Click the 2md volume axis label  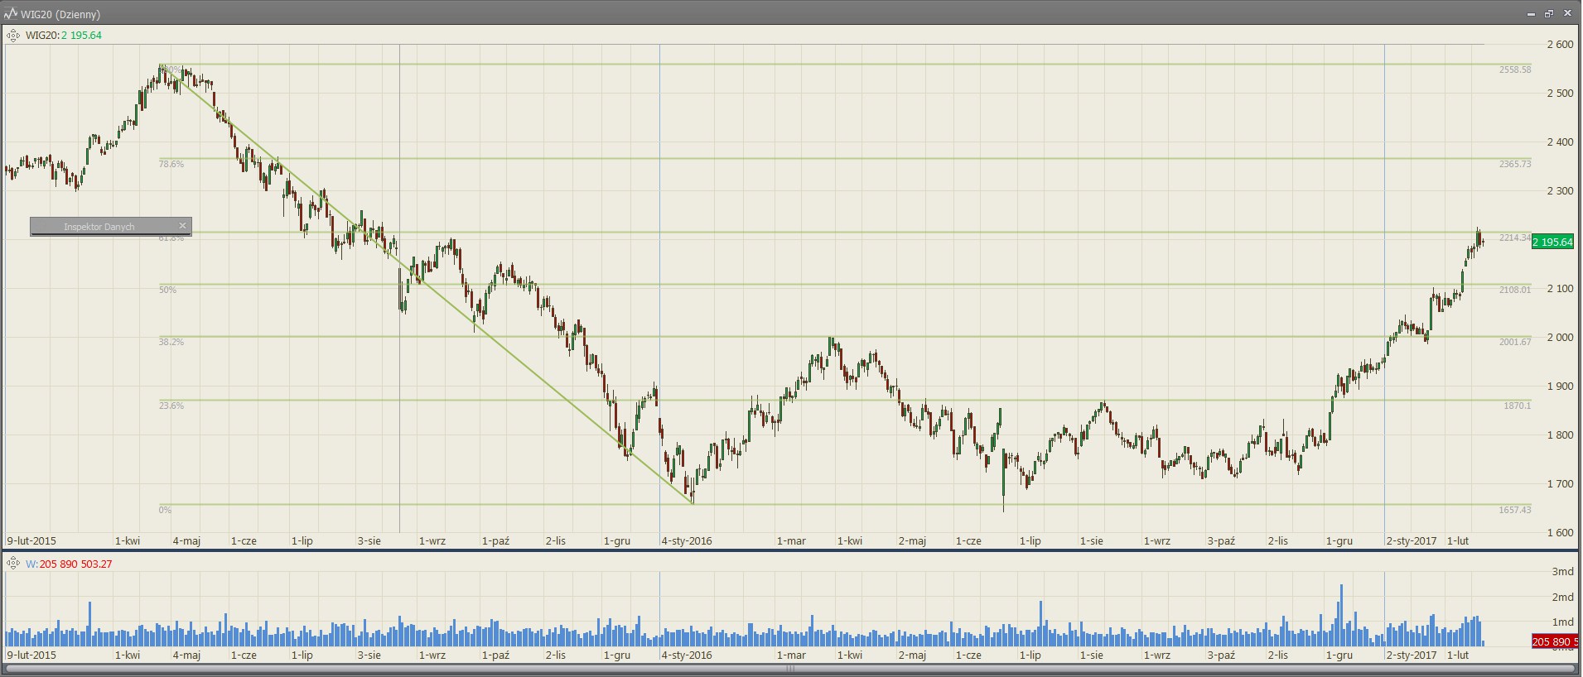[1562, 597]
